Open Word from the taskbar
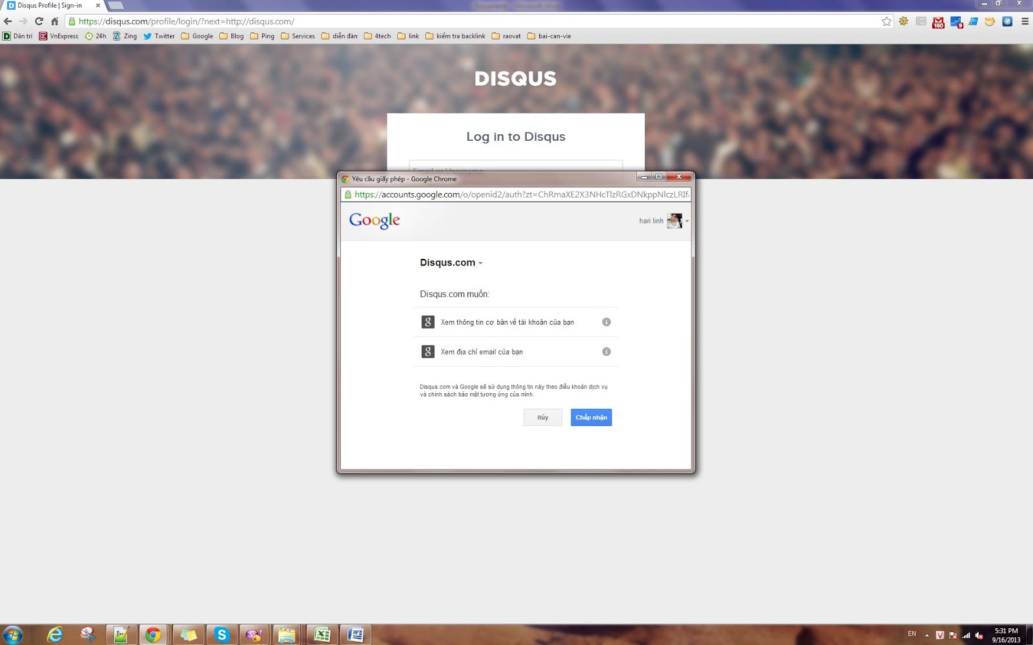The image size is (1033, 645). point(354,635)
